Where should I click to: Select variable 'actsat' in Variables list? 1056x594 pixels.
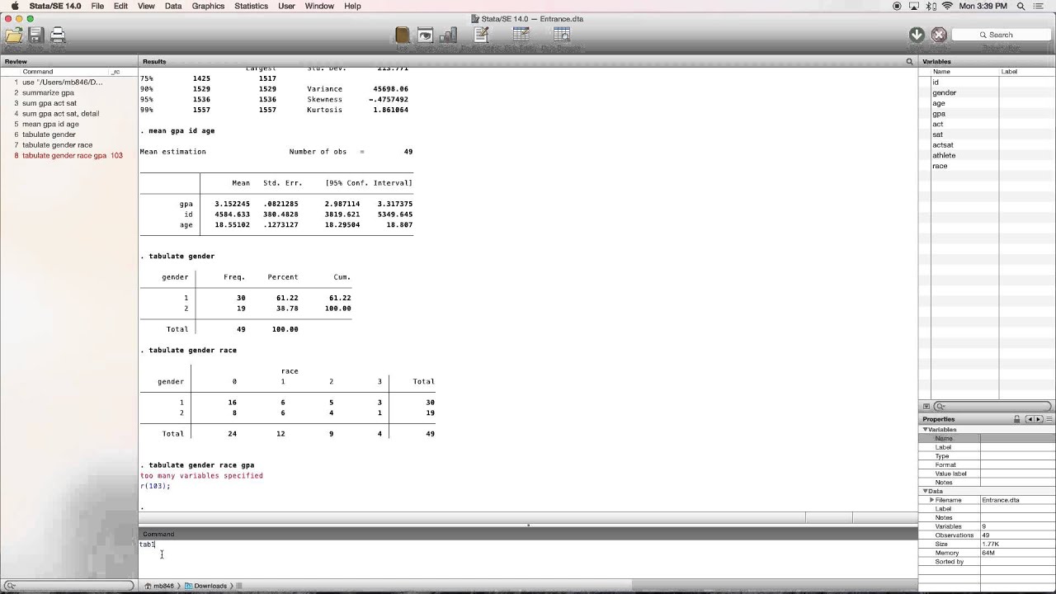click(x=942, y=145)
